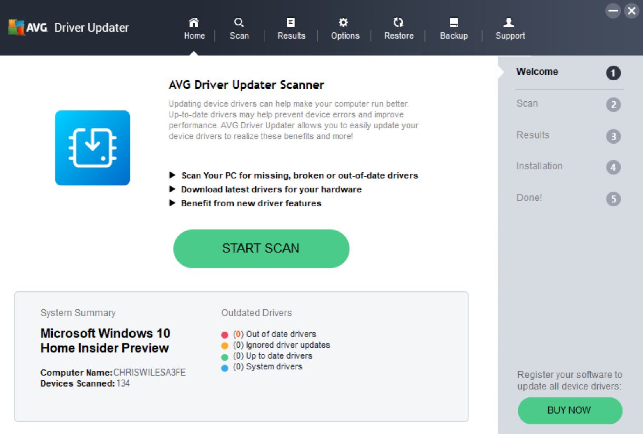
Task: Select the Done! step in sidebar
Action: (529, 198)
